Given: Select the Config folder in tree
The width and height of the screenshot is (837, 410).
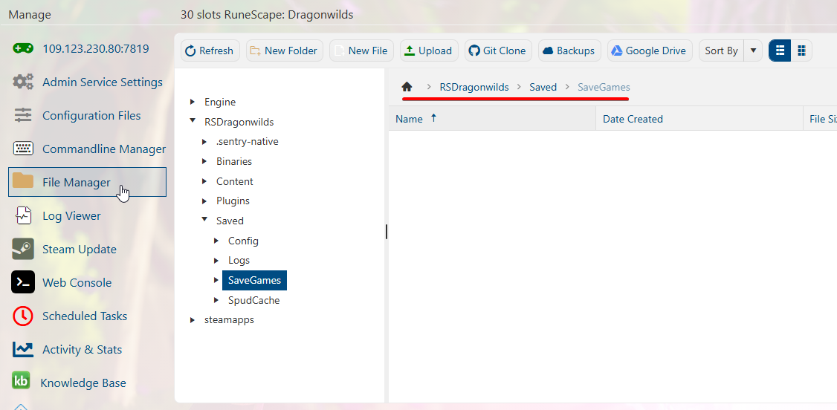Looking at the screenshot, I should pyautogui.click(x=243, y=241).
